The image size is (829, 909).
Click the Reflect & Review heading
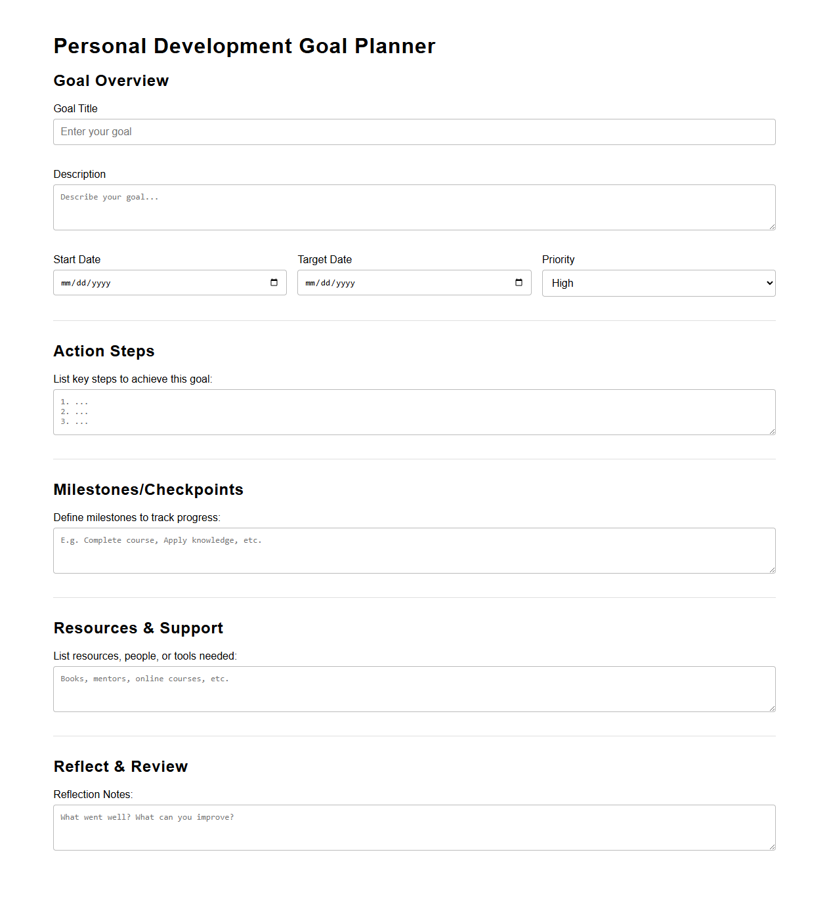[121, 766]
